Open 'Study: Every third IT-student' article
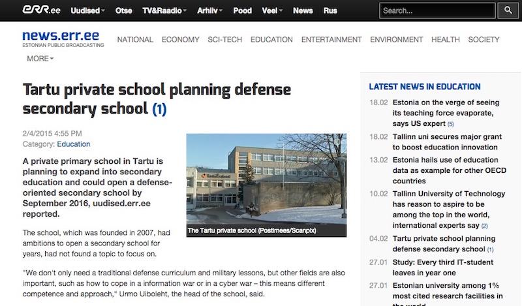Viewport: 522px width, 306px height. click(x=443, y=268)
